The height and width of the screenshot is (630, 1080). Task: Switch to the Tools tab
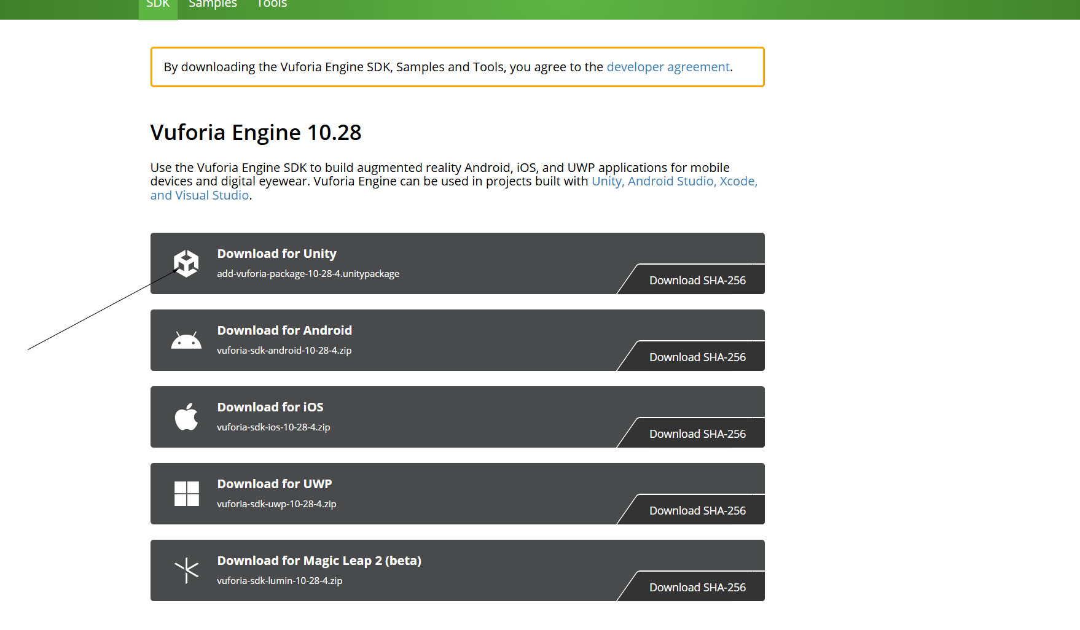(272, 5)
